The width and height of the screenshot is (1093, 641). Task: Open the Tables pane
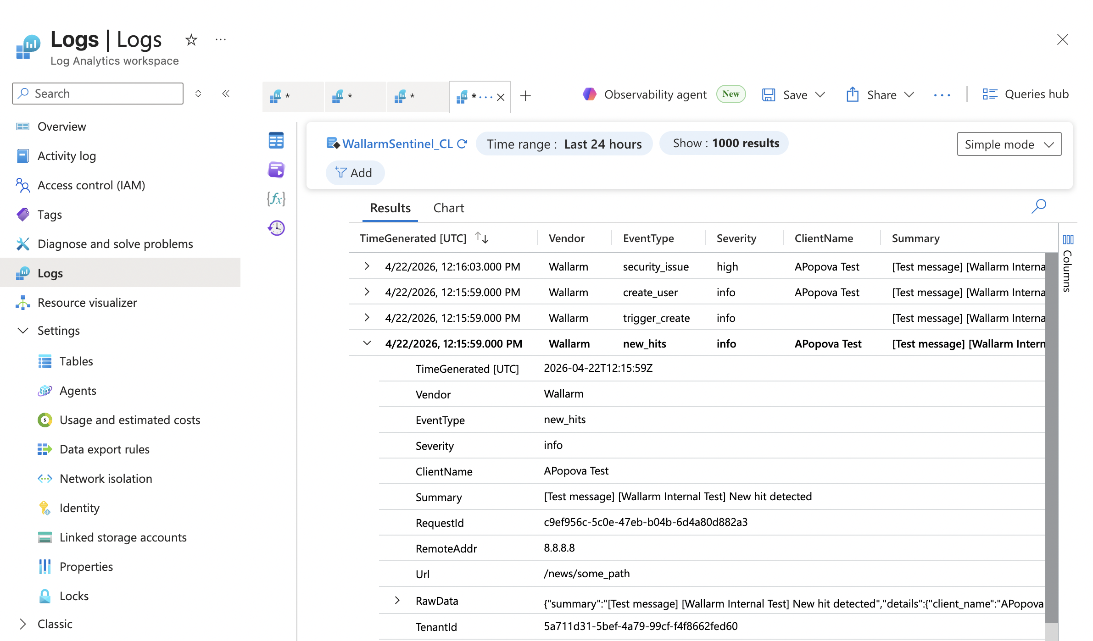pyautogui.click(x=276, y=141)
